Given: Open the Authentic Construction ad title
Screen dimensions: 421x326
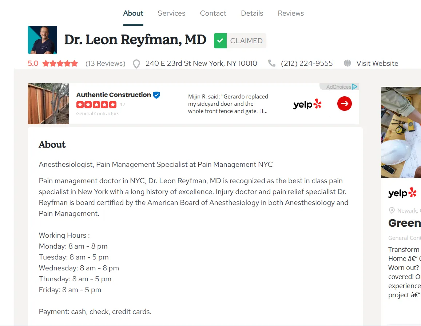Looking at the screenshot, I should (114, 95).
